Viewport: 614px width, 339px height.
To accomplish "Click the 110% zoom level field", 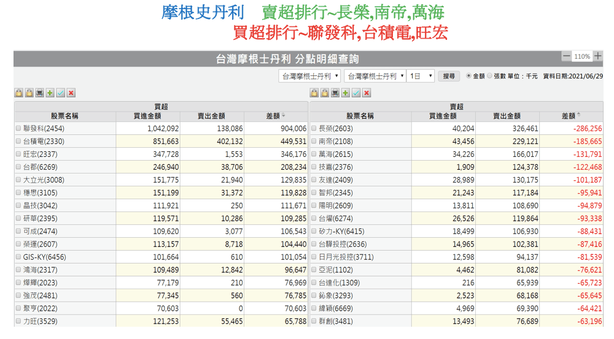I will point(582,56).
